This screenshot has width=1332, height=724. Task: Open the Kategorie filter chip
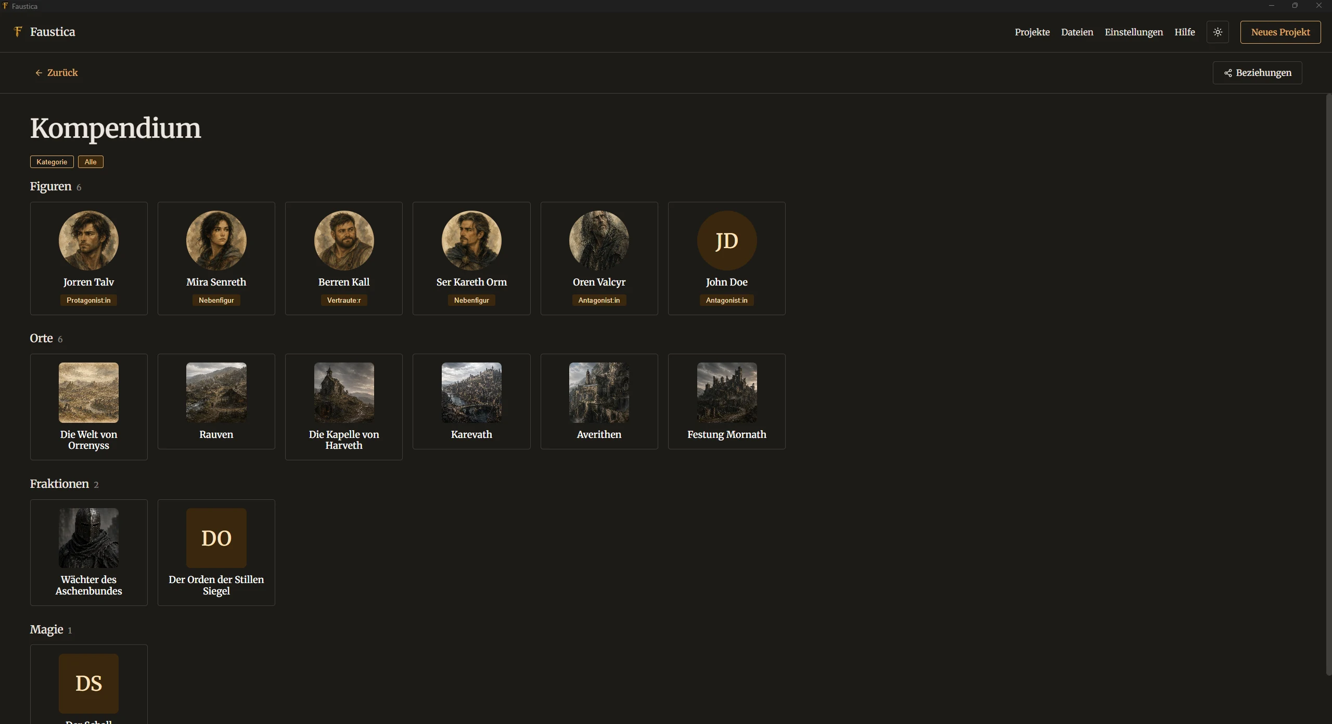[x=52, y=162]
